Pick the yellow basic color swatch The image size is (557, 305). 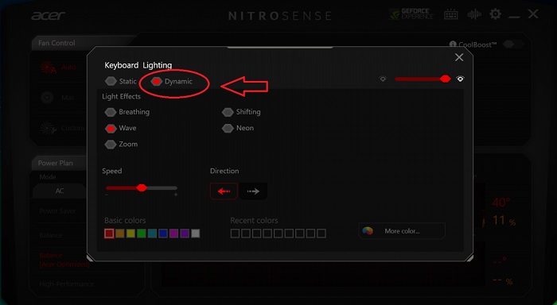point(130,234)
